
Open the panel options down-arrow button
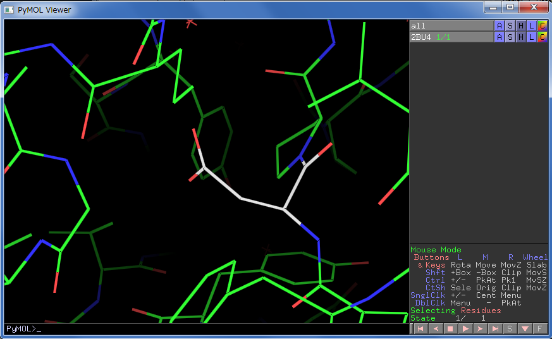(524, 328)
